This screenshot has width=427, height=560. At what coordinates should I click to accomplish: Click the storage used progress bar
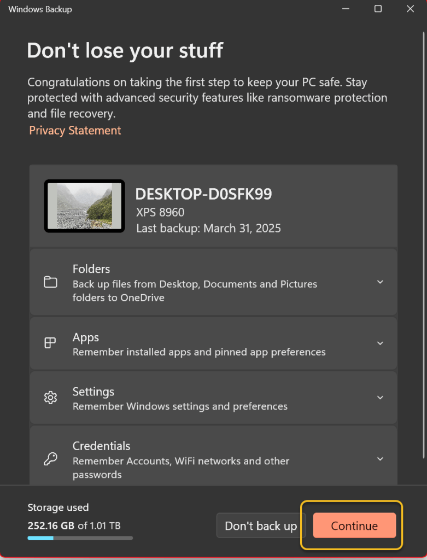point(80,538)
